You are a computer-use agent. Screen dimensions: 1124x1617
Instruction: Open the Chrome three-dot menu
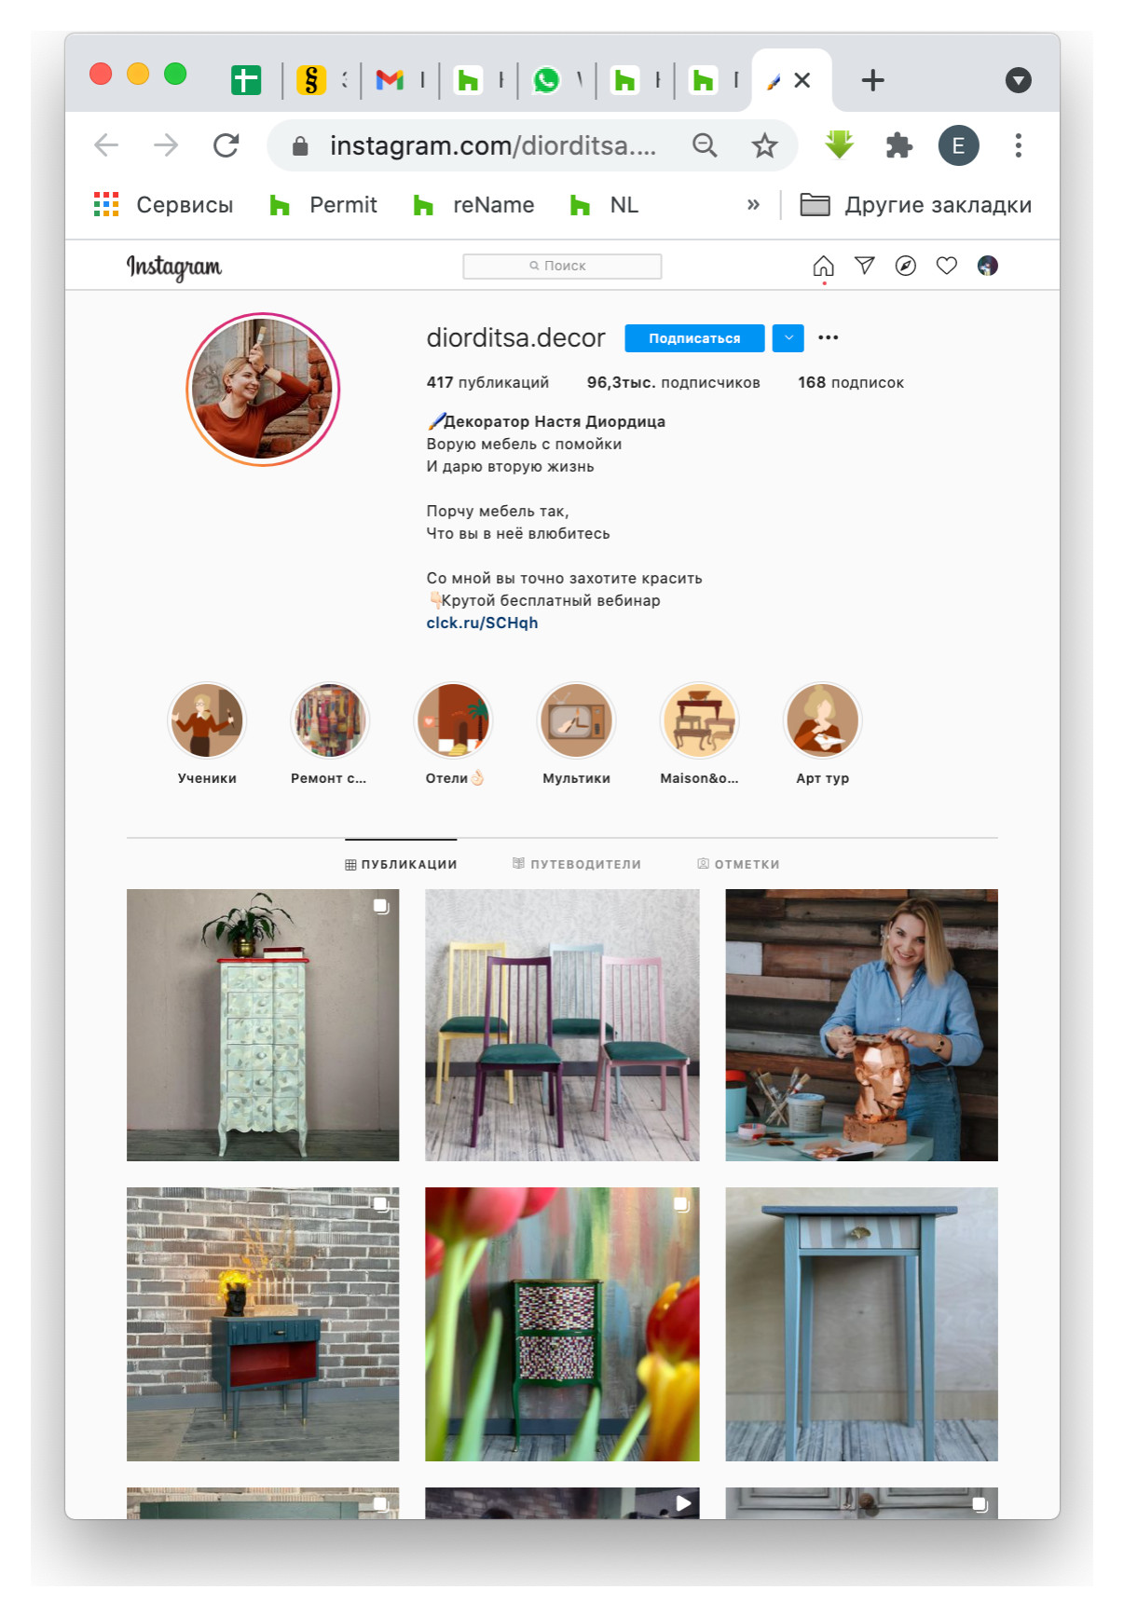click(x=1018, y=145)
